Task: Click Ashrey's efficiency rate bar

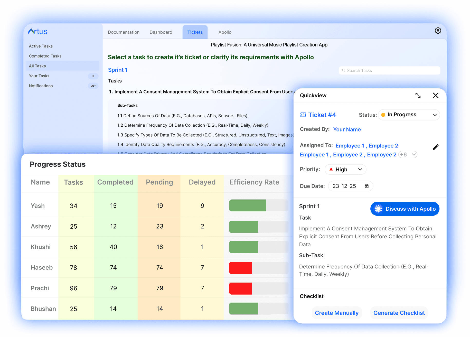Action: point(259,227)
